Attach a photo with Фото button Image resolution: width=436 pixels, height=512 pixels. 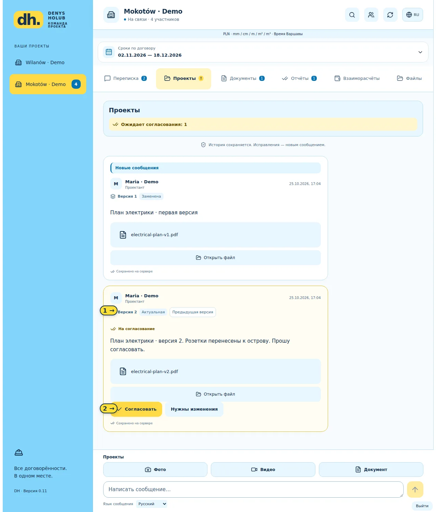pos(155,470)
